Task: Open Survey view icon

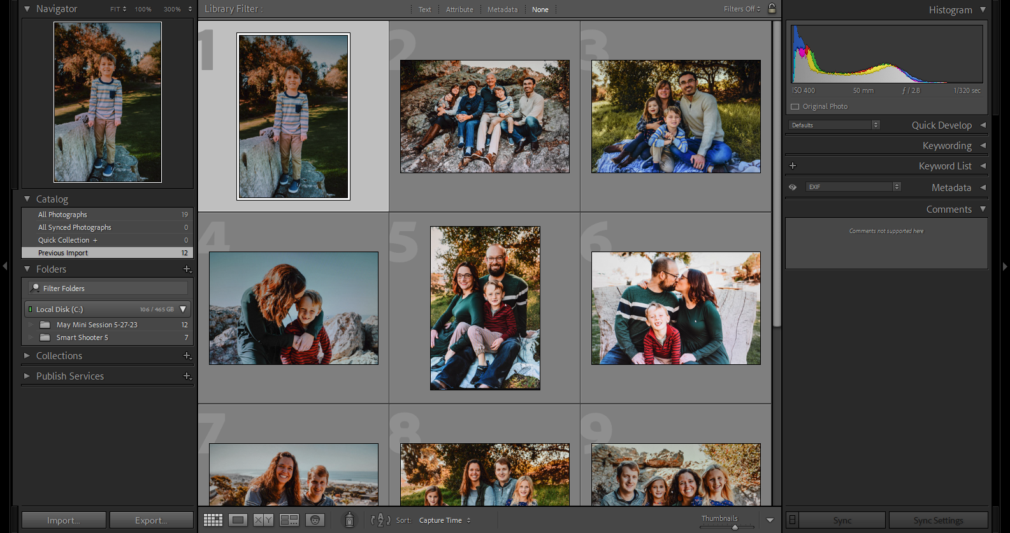Action: pos(289,520)
